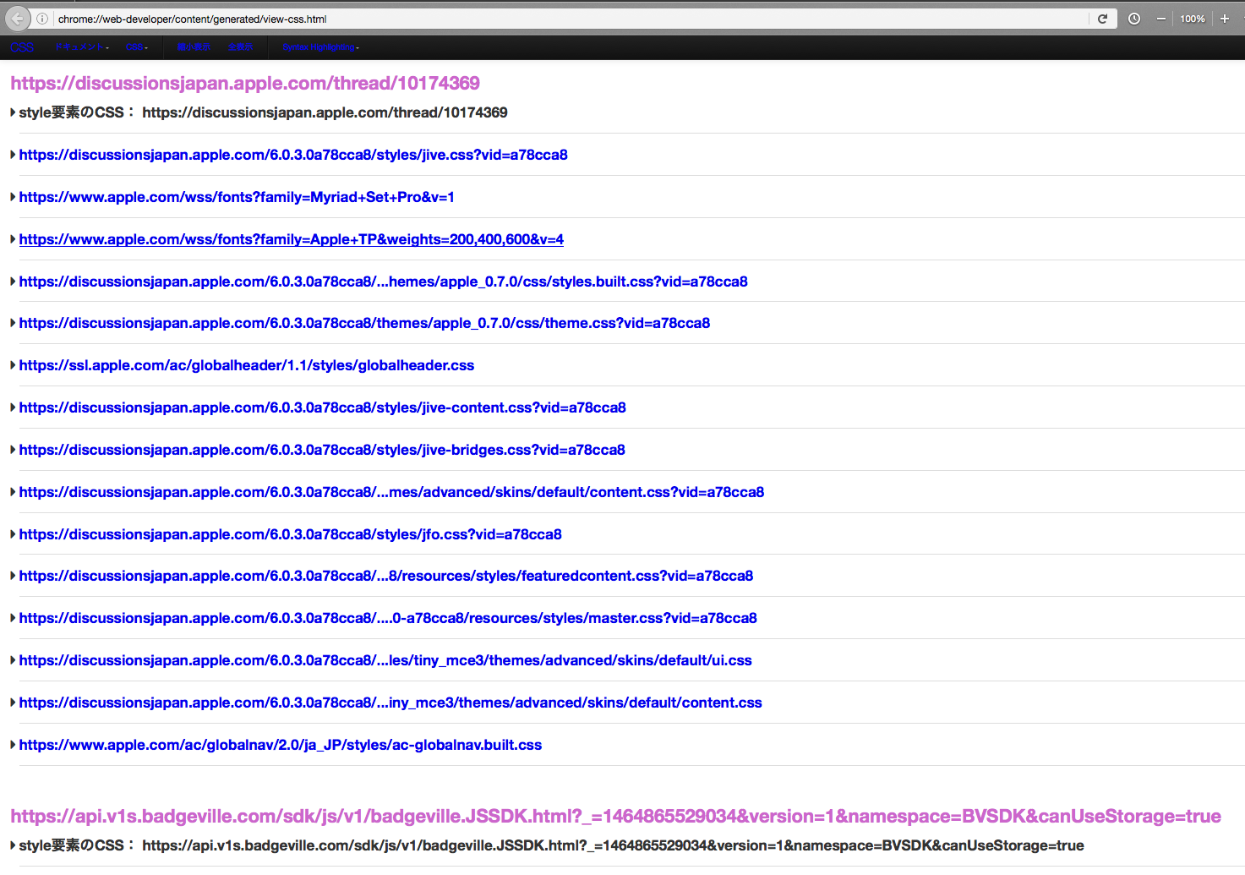Open the jive-content.css link

pyautogui.click(x=323, y=407)
